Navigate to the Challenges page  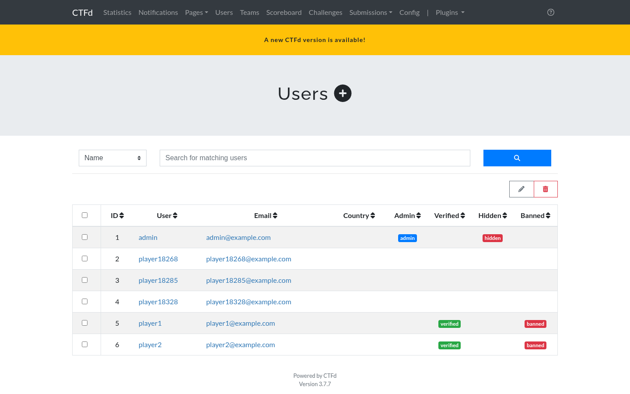click(x=325, y=12)
